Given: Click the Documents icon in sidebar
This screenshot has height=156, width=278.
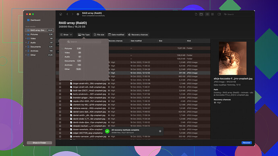Looking at the screenshot, I should pos(28,47).
